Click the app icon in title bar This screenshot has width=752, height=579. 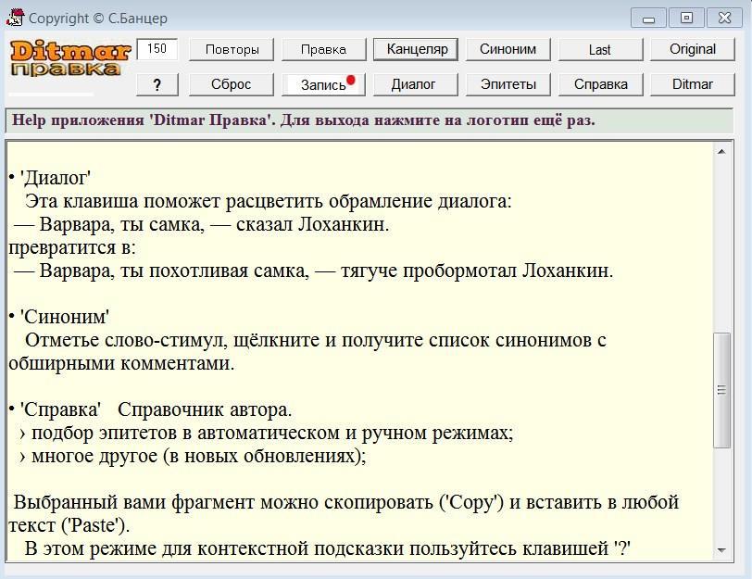[x=14, y=18]
